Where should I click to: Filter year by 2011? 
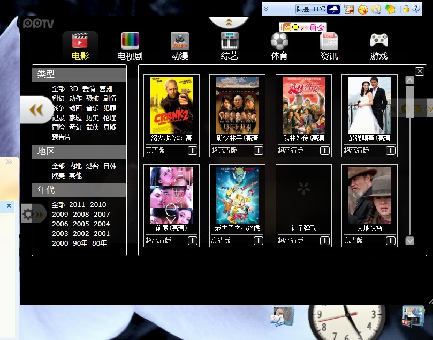pos(77,205)
